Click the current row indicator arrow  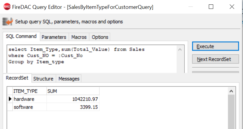[x=10, y=99]
